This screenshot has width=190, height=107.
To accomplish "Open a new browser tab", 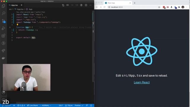I will pyautogui.click(x=134, y=3).
